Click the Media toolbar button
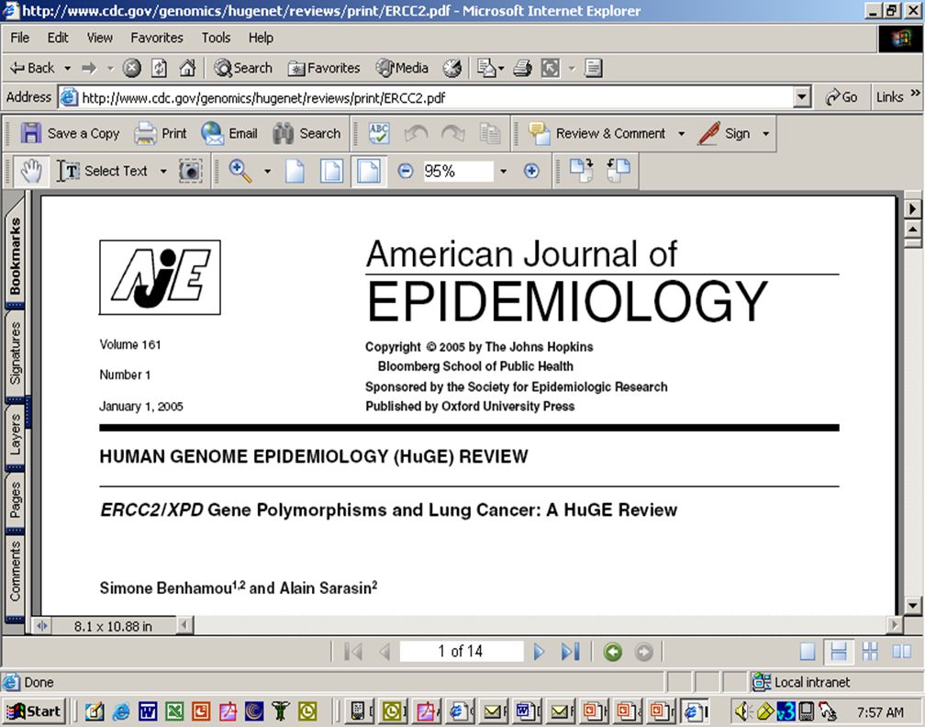The image size is (925, 727). [x=402, y=69]
